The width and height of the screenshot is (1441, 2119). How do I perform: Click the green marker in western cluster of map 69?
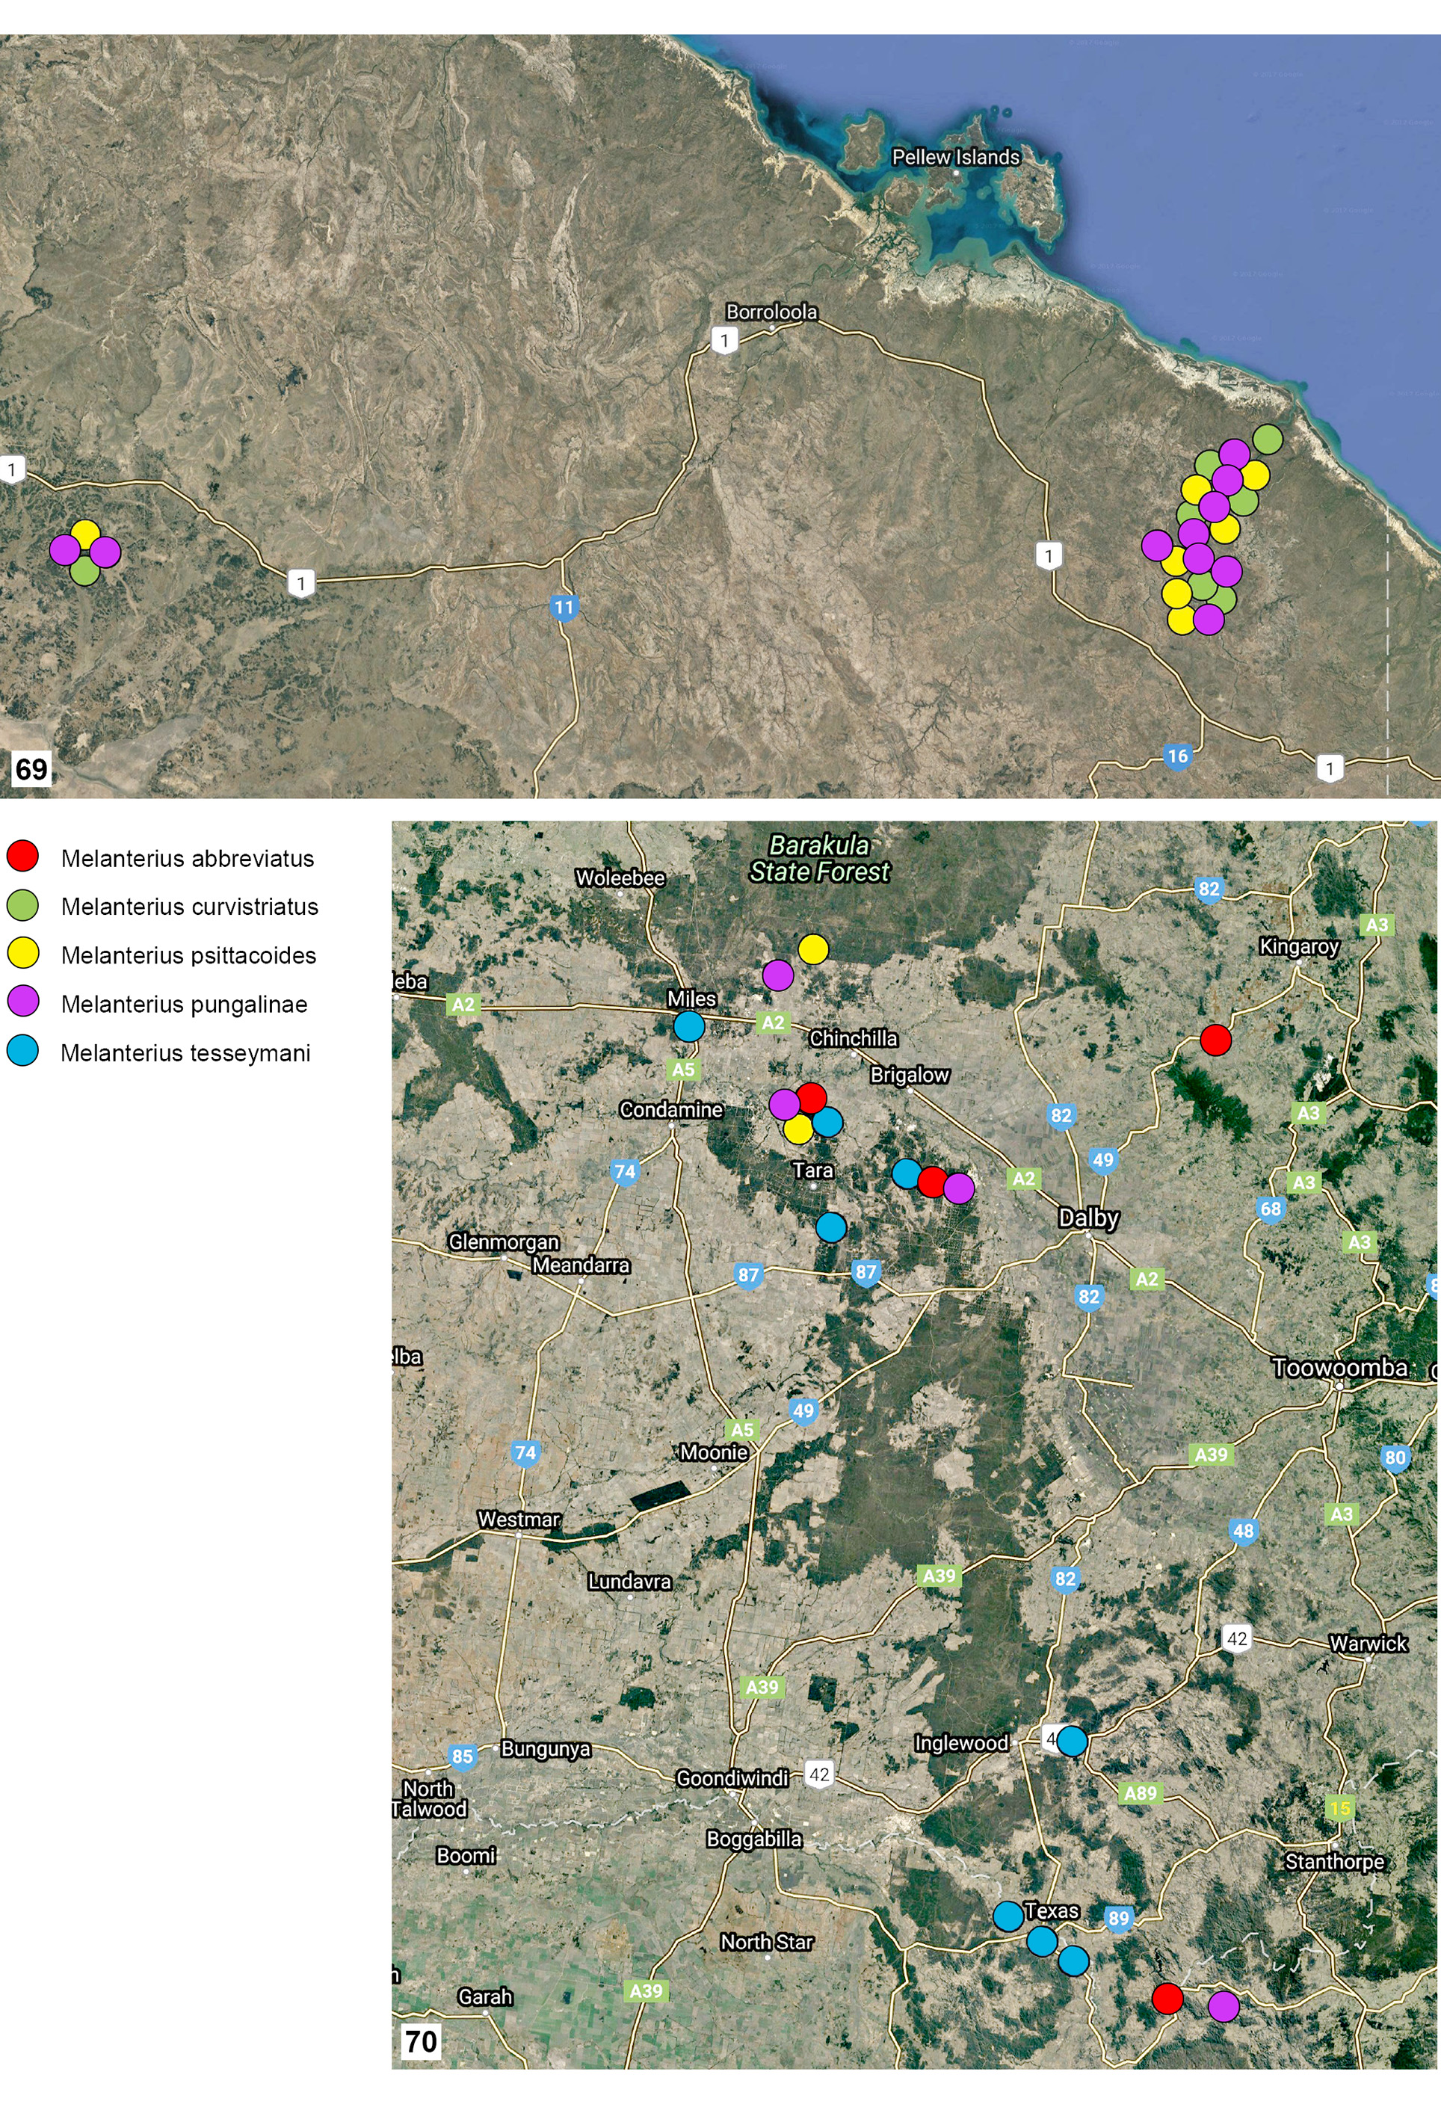tap(84, 571)
